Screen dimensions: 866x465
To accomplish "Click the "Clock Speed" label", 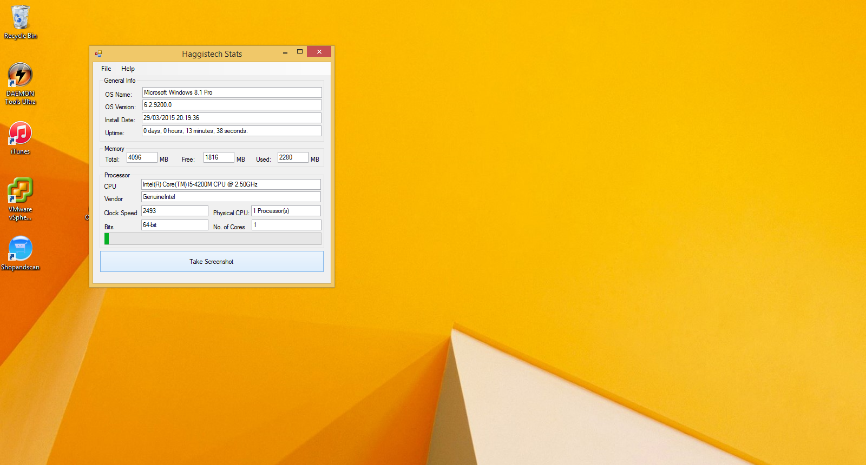I will pyautogui.click(x=121, y=213).
